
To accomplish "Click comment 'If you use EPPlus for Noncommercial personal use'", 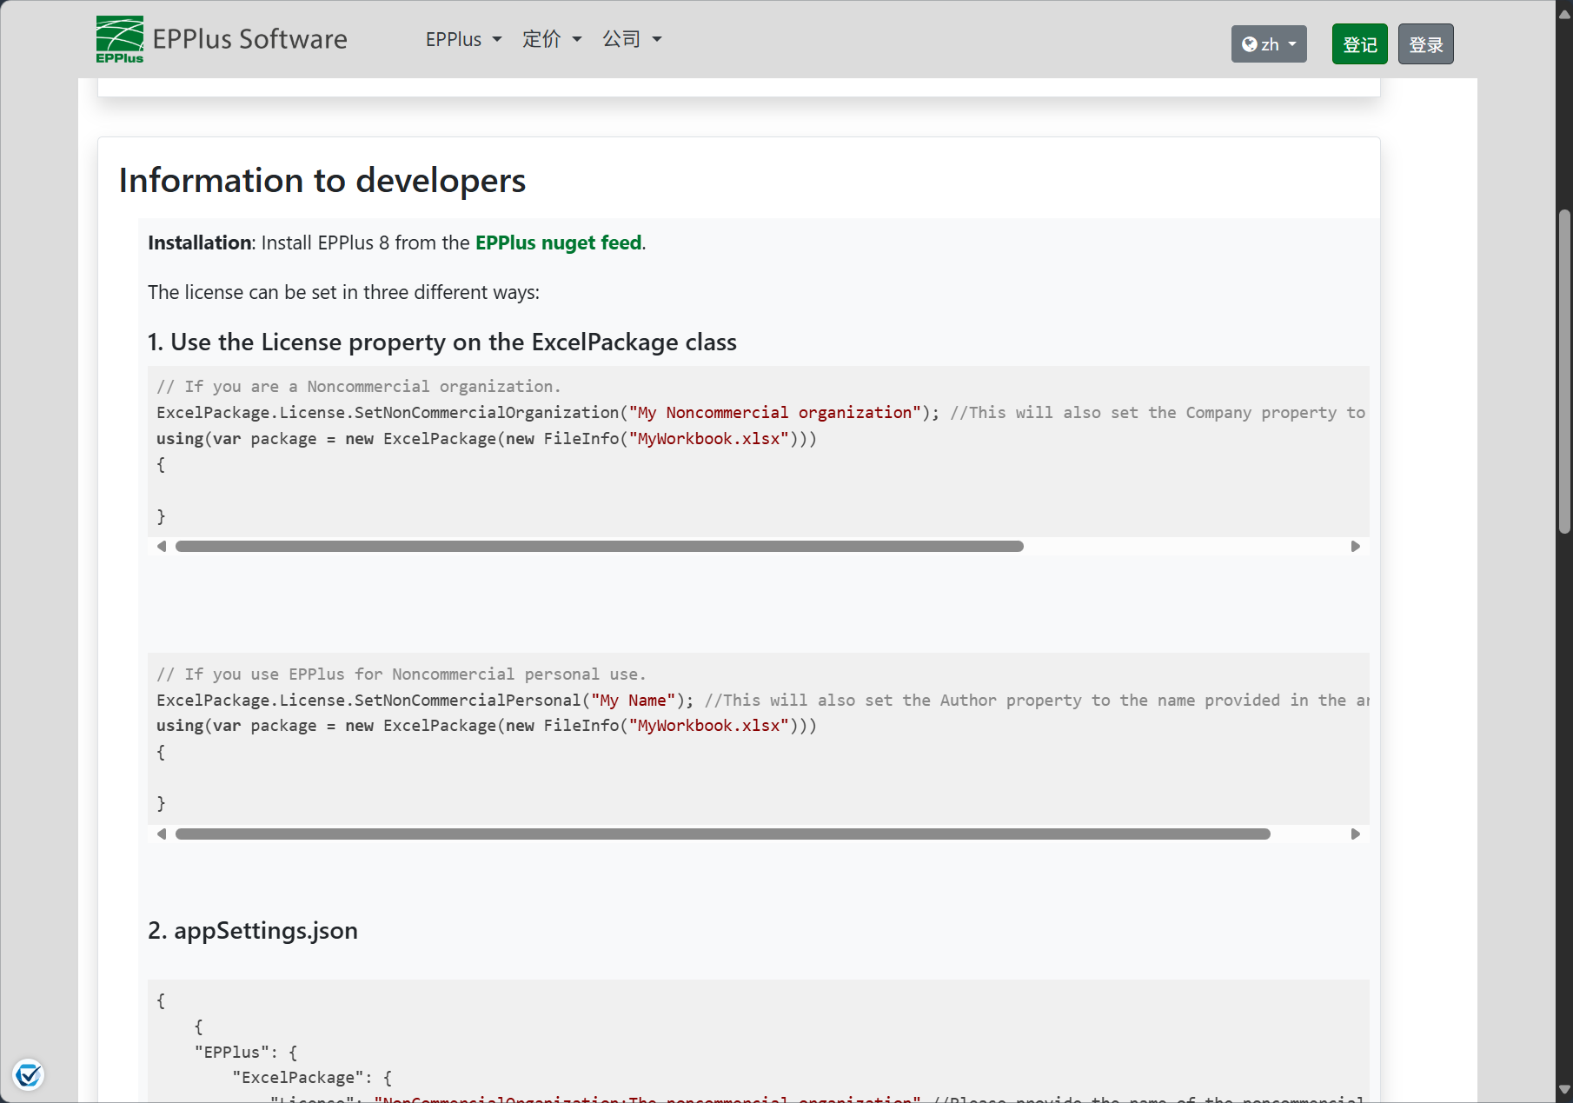I will 402,674.
